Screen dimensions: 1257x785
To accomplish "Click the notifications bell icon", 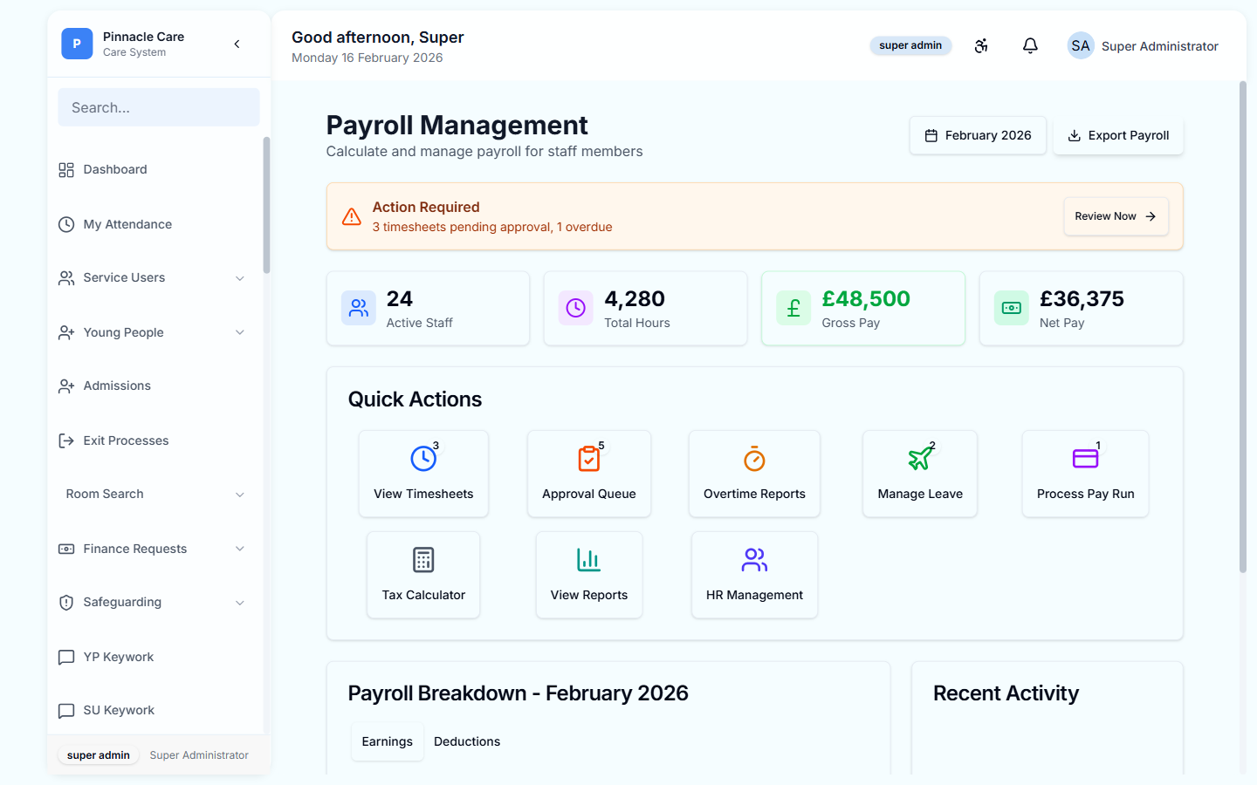I will [1030, 45].
